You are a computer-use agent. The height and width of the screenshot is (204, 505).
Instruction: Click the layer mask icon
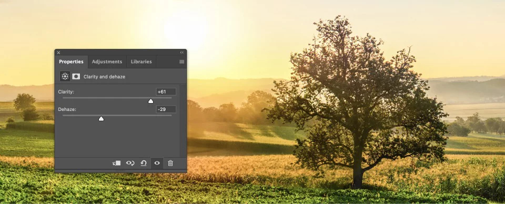pyautogui.click(x=76, y=76)
